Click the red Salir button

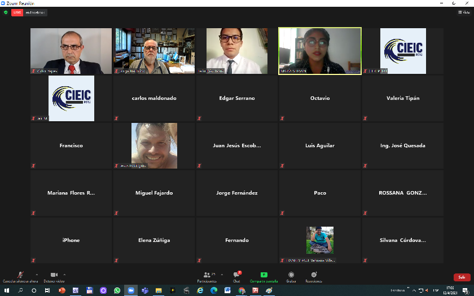pos(462,277)
